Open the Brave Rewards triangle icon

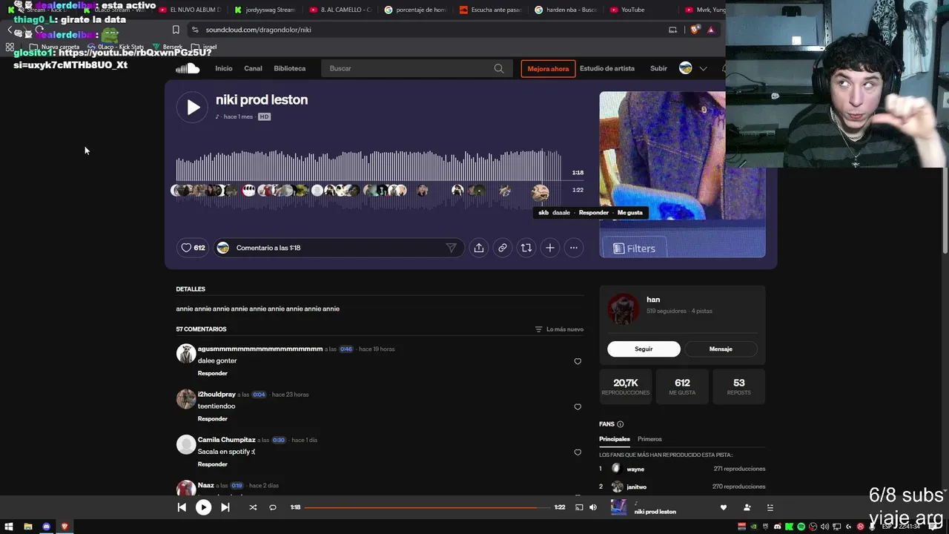[711, 30]
